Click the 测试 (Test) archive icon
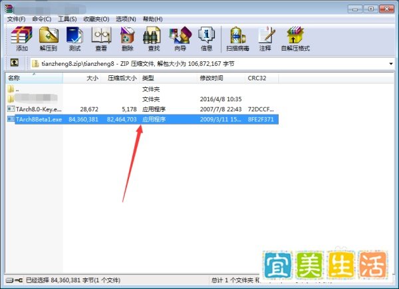The image size is (399, 289). 74,35
